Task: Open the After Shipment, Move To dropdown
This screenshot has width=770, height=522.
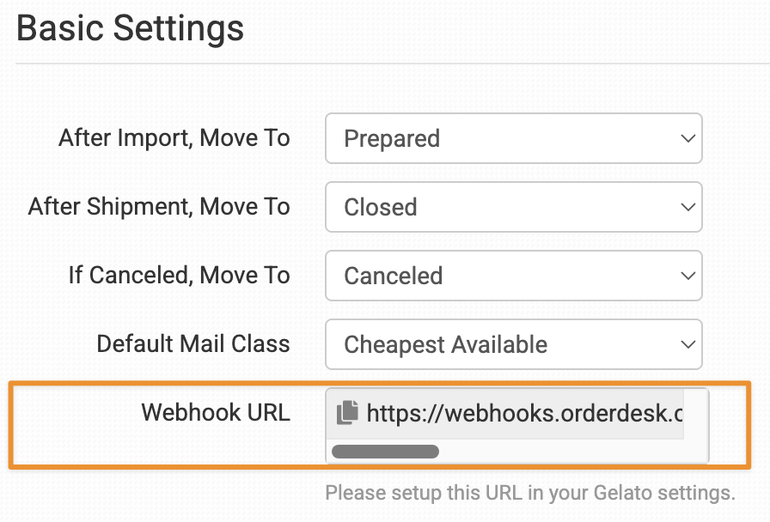Action: tap(513, 207)
